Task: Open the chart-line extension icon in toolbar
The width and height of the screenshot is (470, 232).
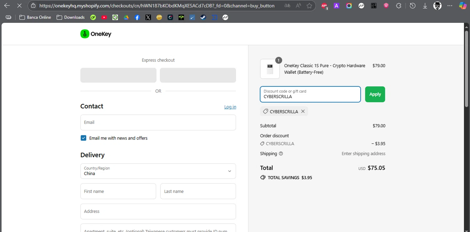Action: point(361,6)
